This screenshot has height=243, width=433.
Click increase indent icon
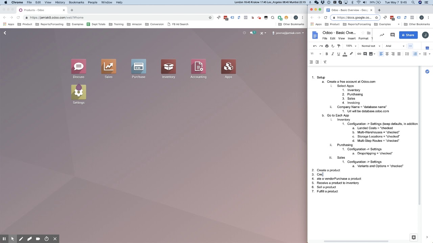317,62
